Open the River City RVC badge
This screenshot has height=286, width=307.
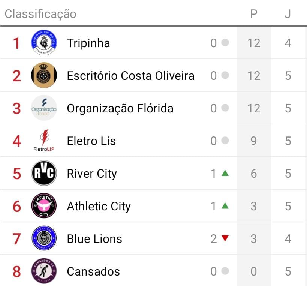pyautogui.click(x=44, y=173)
